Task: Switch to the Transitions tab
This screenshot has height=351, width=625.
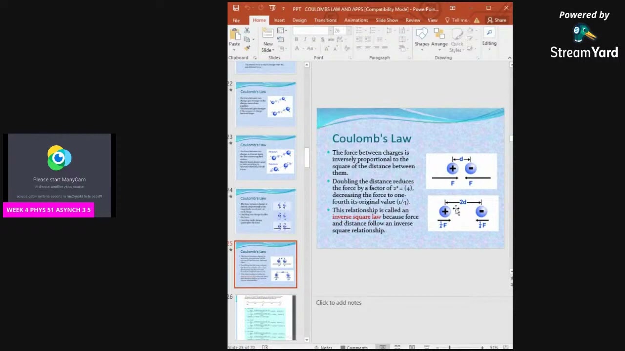Action: coord(325,20)
